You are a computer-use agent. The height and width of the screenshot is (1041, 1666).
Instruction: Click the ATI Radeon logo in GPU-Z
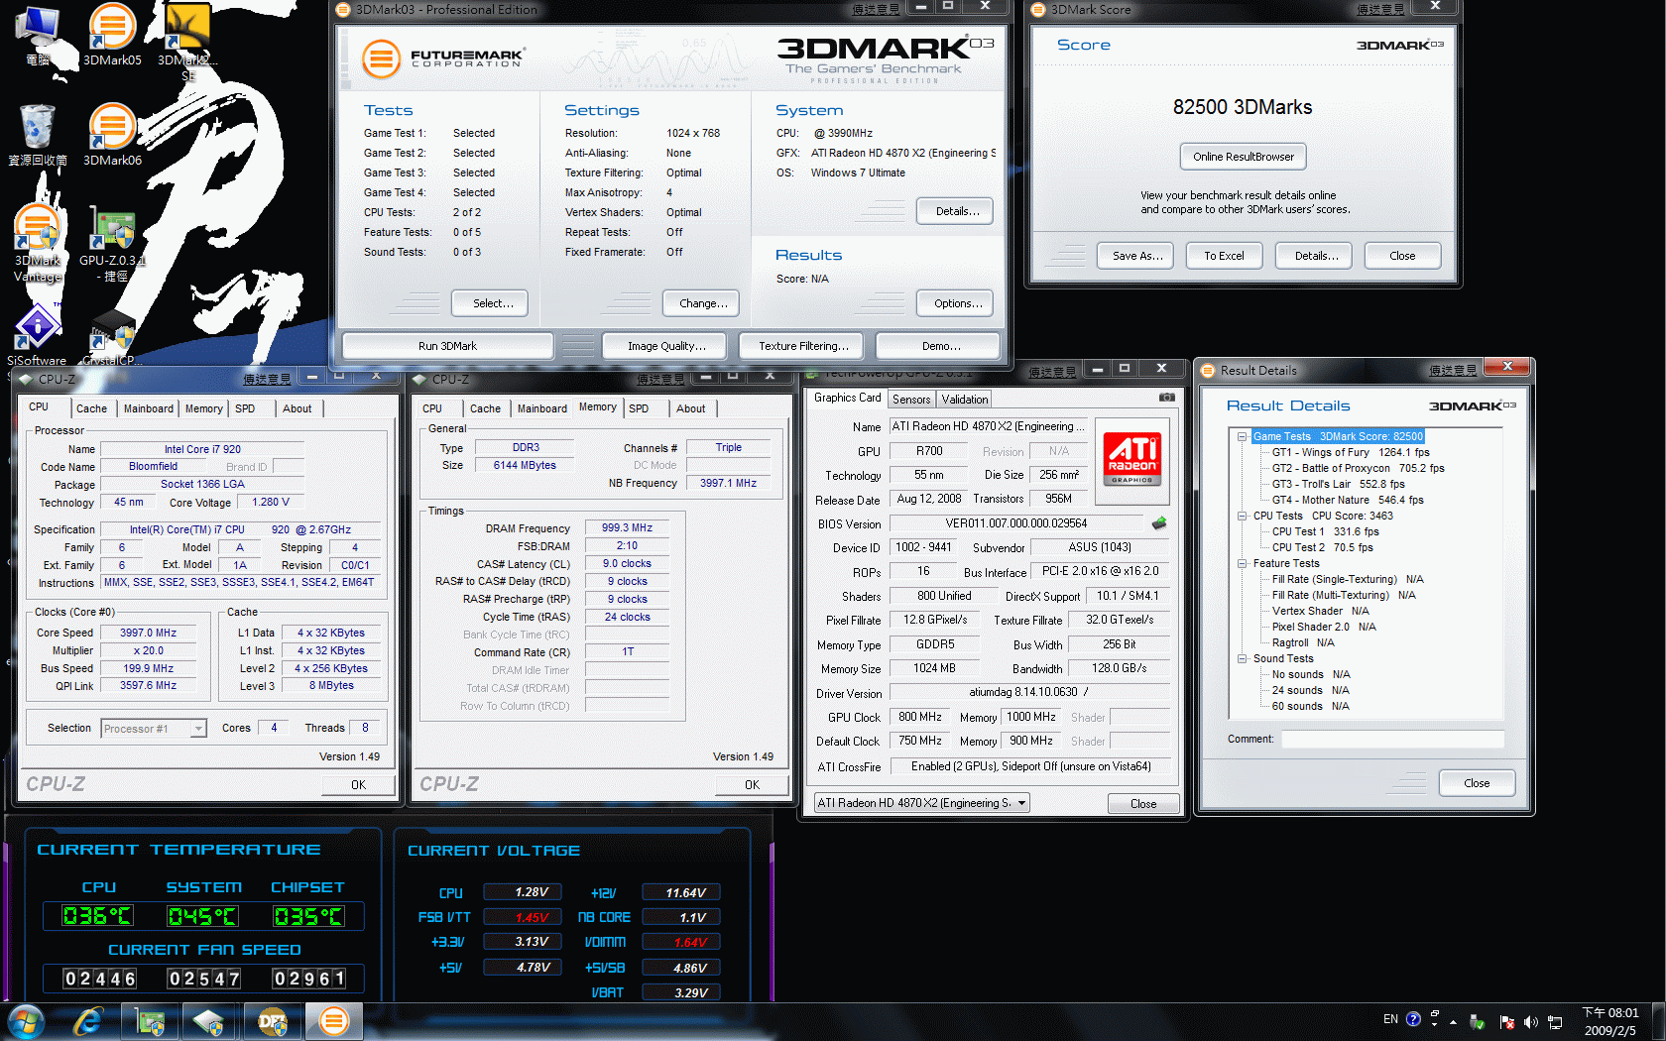coord(1131,459)
